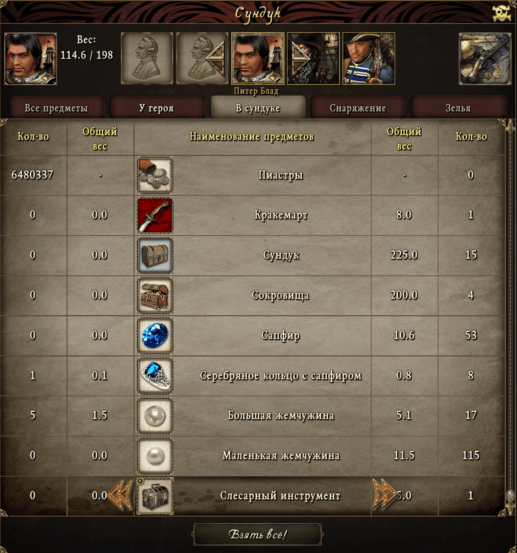Open the У героя tab
The image size is (517, 553).
157,108
